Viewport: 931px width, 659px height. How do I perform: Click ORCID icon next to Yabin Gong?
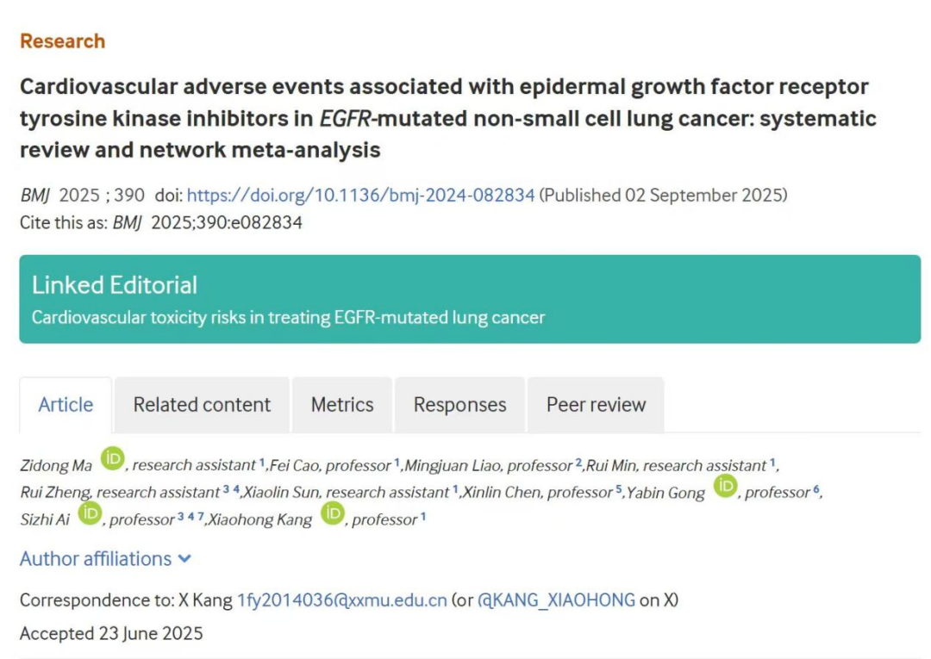pos(726,487)
